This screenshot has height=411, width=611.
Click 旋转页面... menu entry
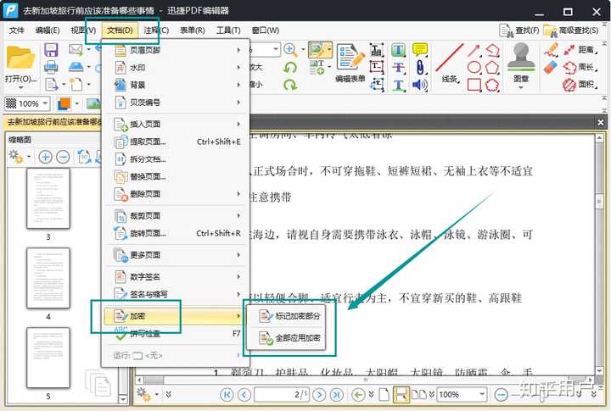[176, 233]
